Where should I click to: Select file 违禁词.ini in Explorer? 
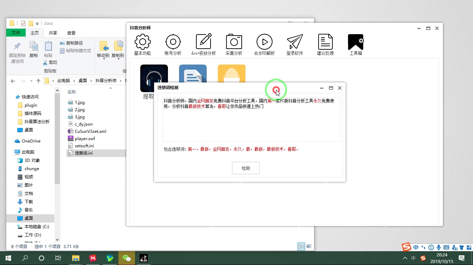click(x=83, y=153)
